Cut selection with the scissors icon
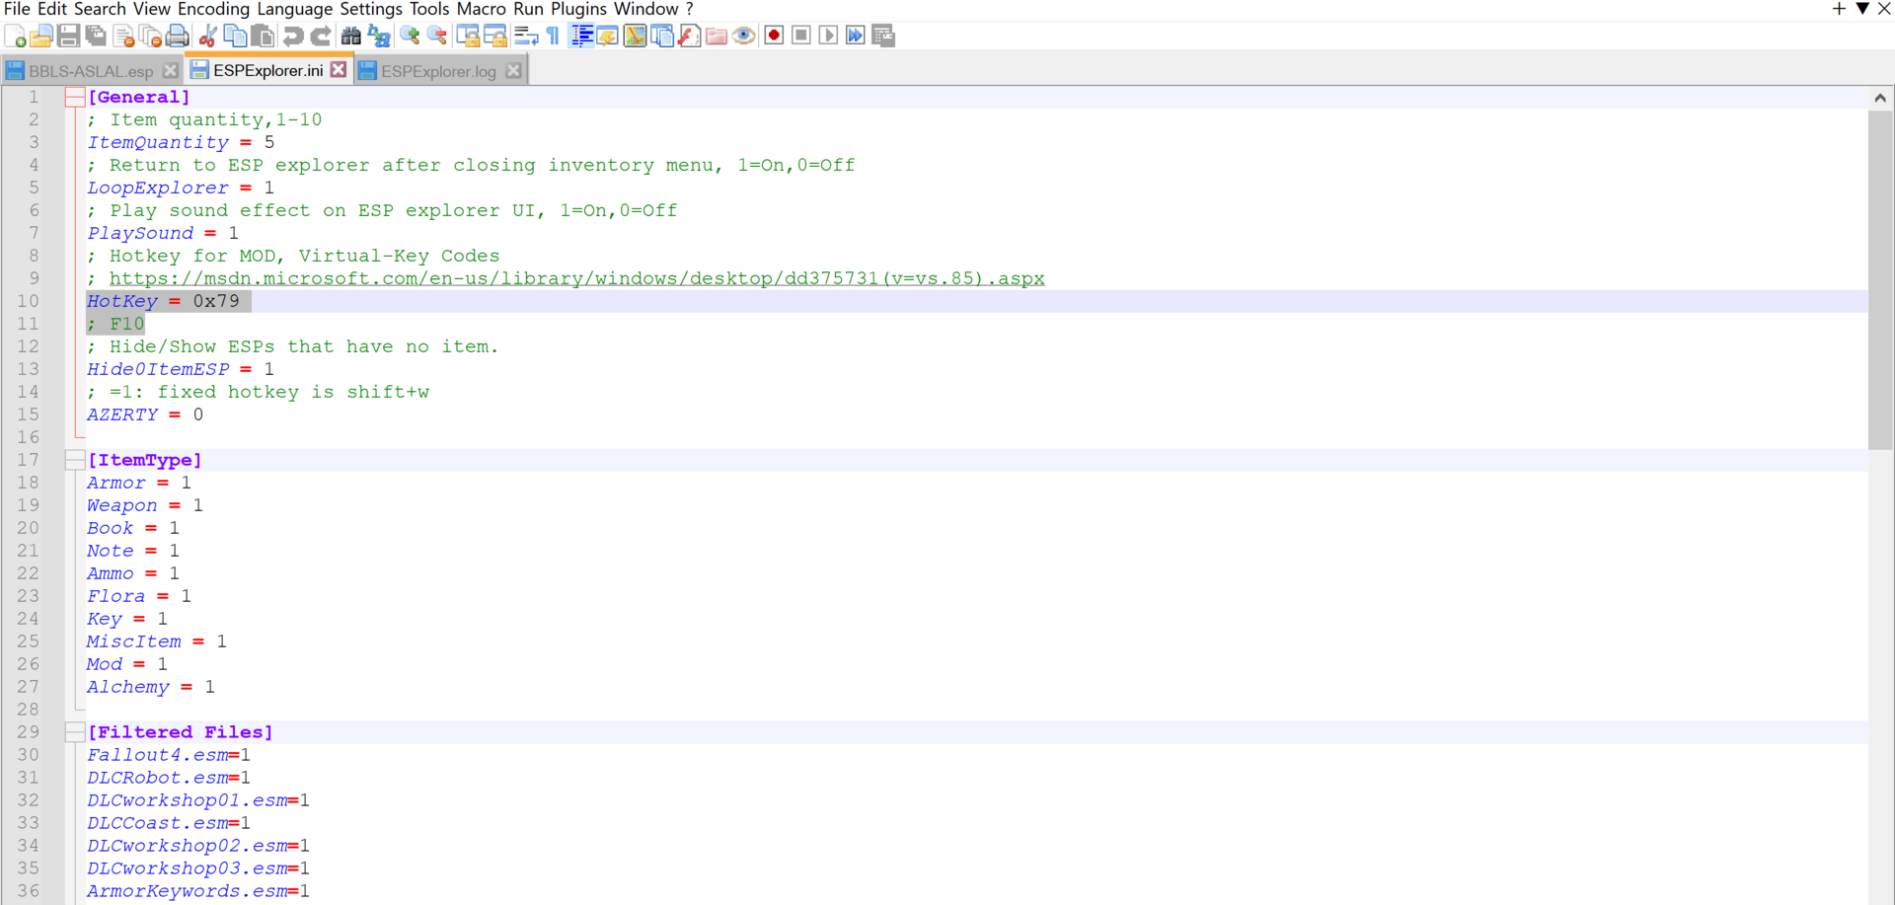The height and width of the screenshot is (905, 1895). 207,37
